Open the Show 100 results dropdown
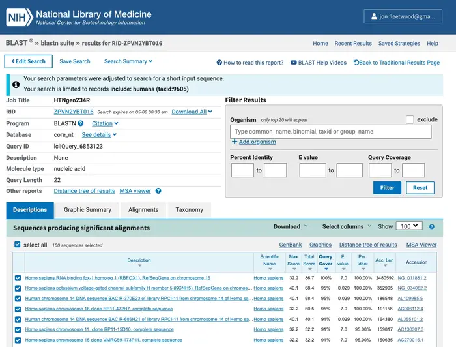The width and height of the screenshot is (456, 347). (409, 226)
